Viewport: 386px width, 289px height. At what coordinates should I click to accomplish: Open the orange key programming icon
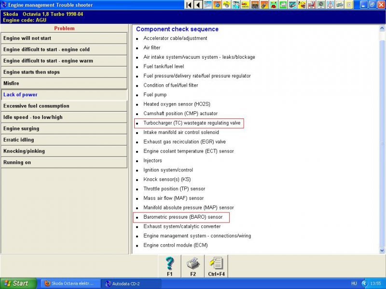(x=264, y=5)
